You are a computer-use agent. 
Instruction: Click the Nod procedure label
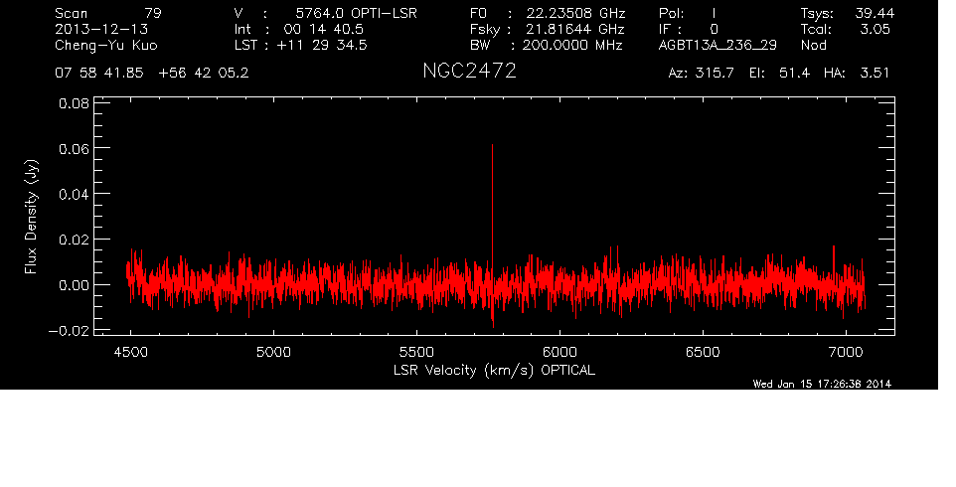(x=813, y=46)
